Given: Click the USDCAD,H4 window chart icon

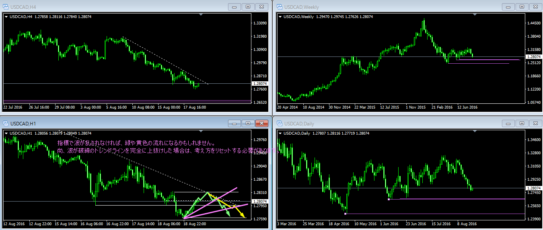Looking at the screenshot, I should 6,7.
